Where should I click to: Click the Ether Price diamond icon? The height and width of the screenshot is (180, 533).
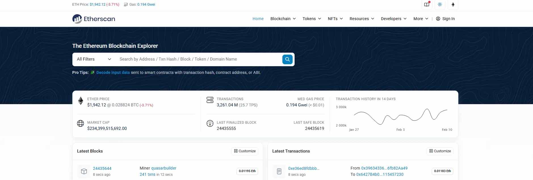[81, 101]
